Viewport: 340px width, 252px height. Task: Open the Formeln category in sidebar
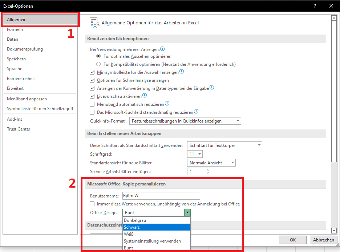(x=15, y=29)
